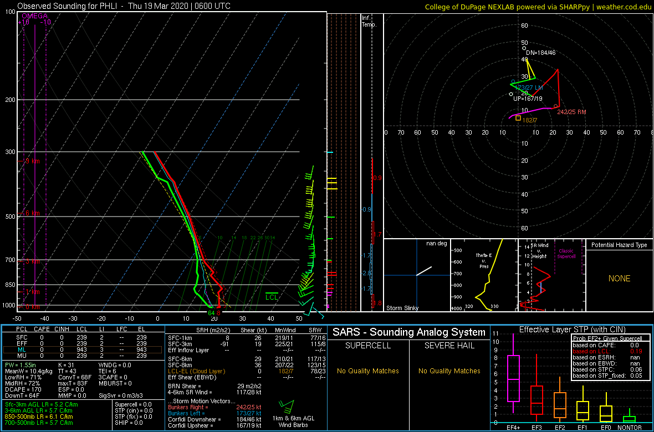The image size is (654, 432).
Task: Click the 242/25 RM hodograph label
Action: pyautogui.click(x=571, y=112)
